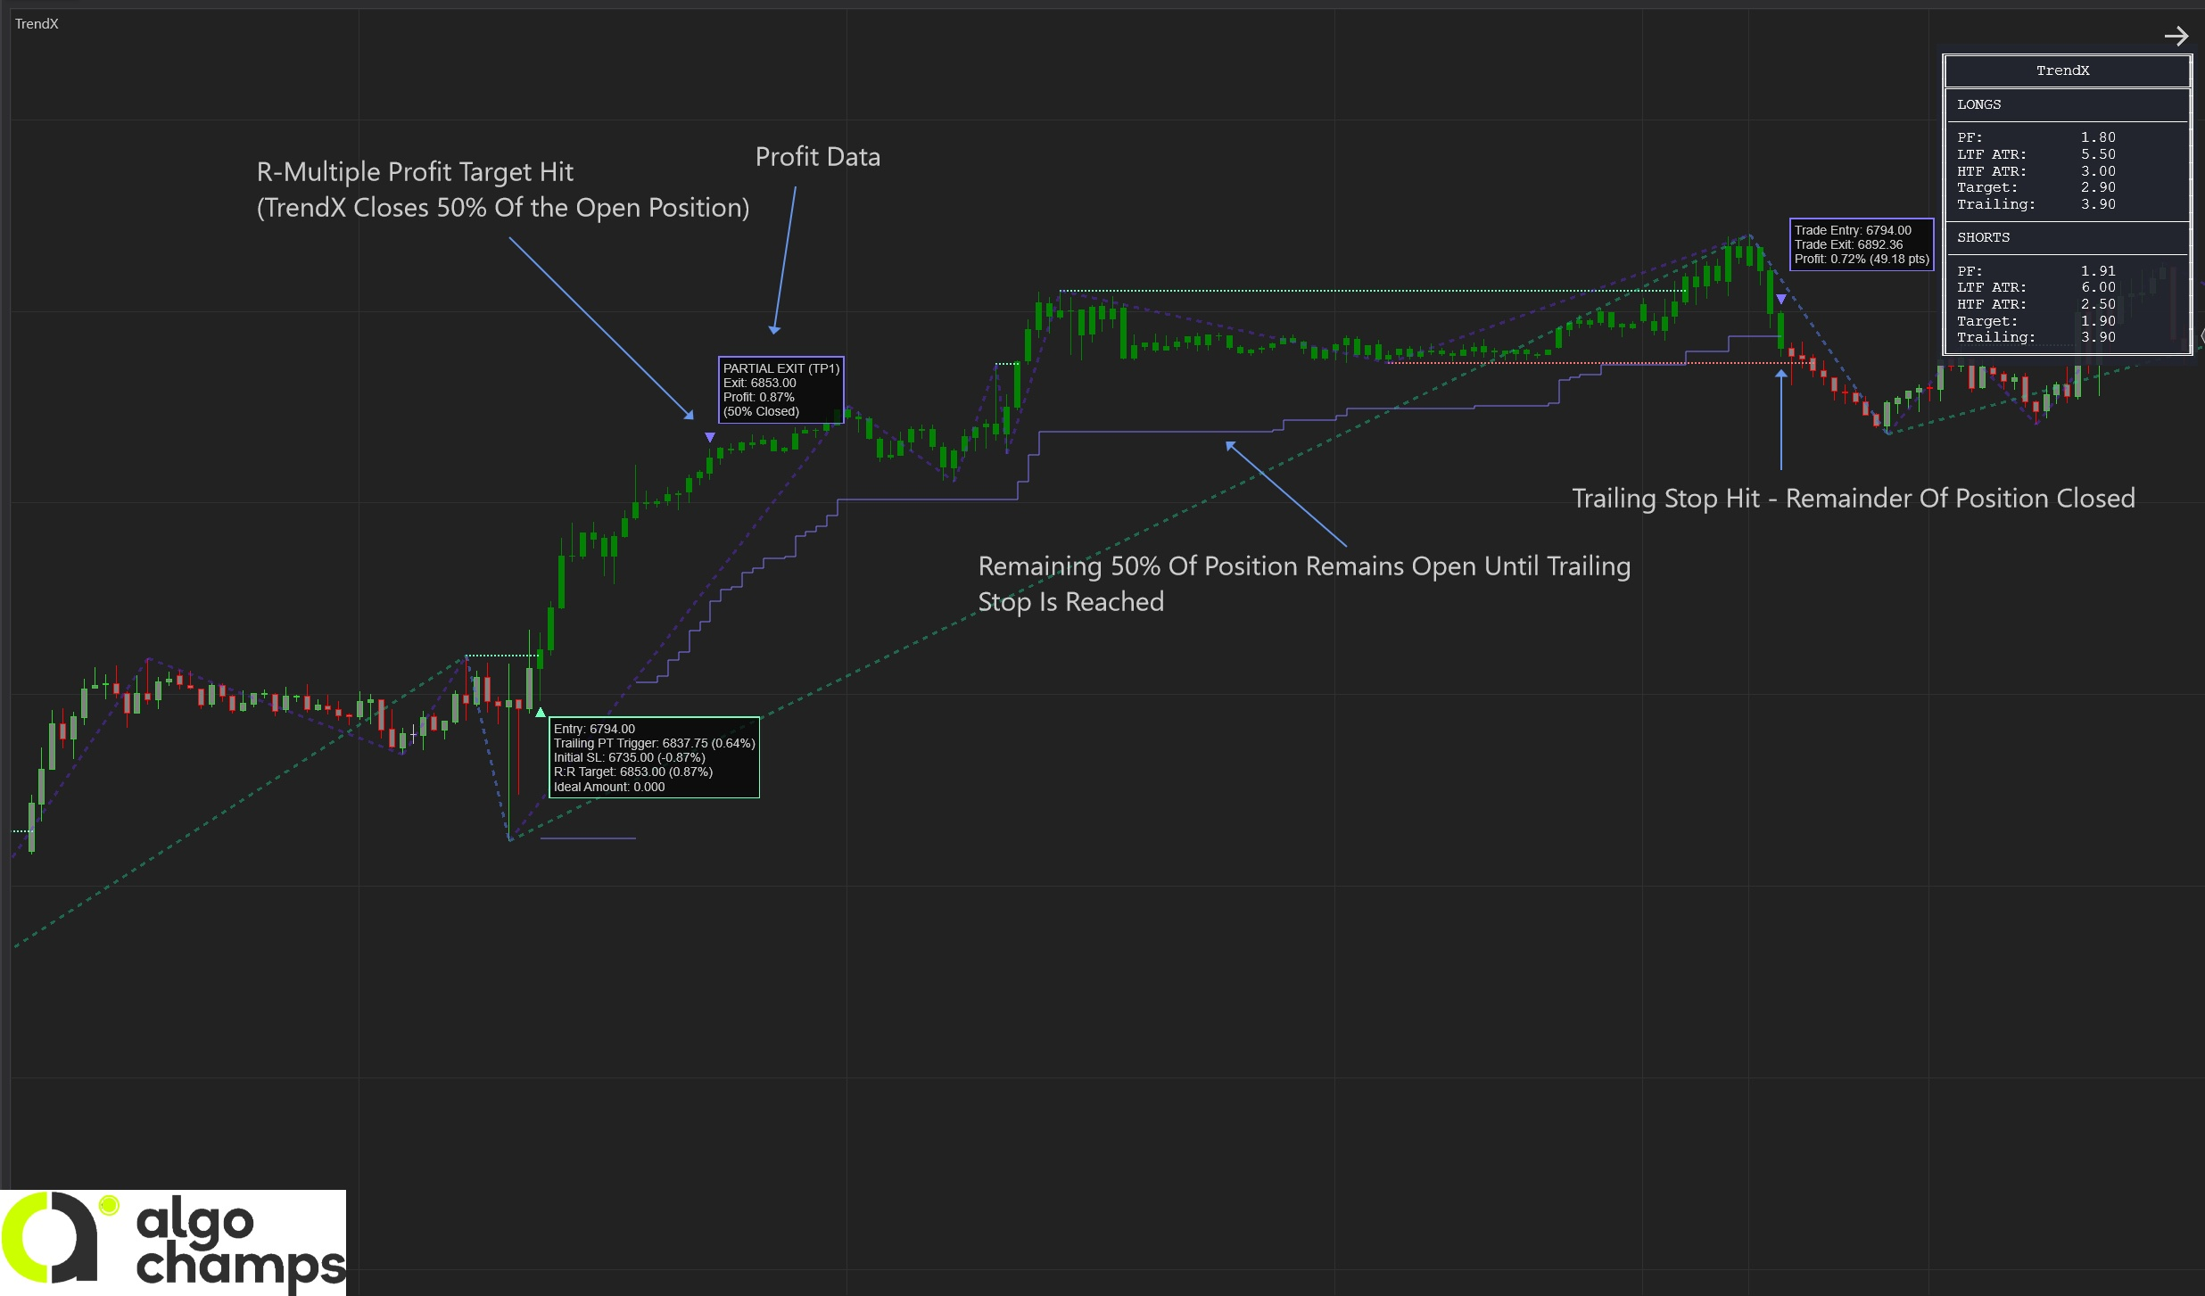
Task: Click the Entry 6794.00 info label
Action: point(654,757)
